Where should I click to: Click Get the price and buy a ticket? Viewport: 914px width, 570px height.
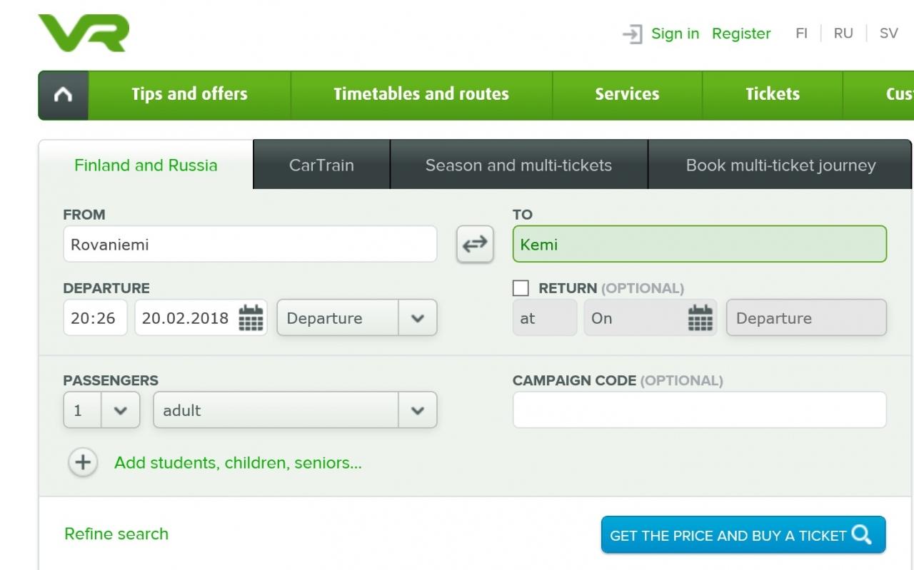tap(743, 535)
